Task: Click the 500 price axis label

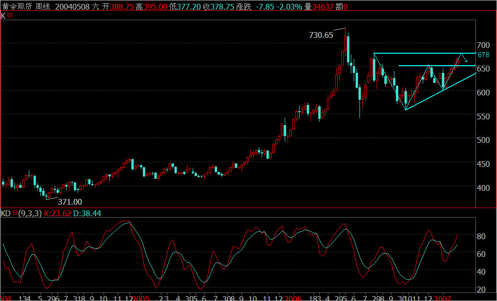Action: [x=484, y=140]
